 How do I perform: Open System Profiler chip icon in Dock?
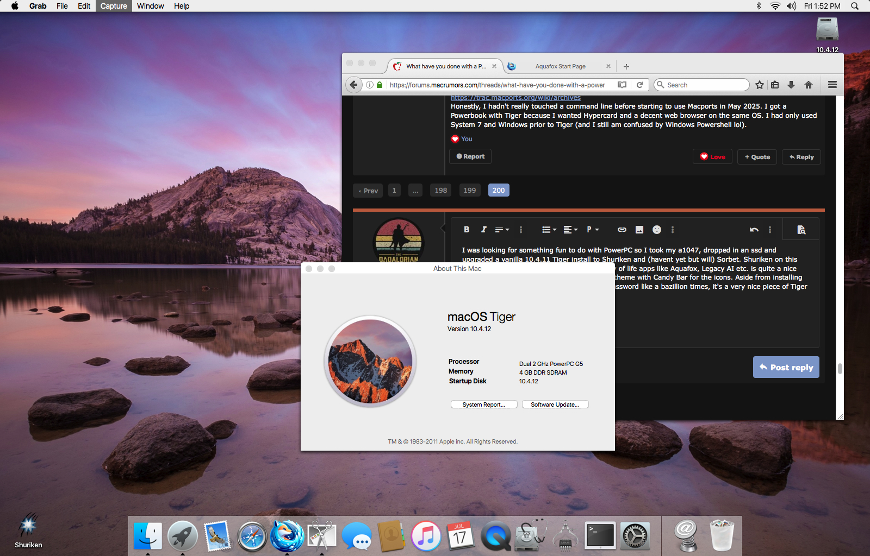pos(565,536)
